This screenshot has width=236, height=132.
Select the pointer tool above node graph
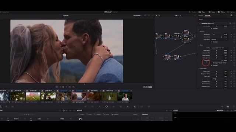coord(156,15)
